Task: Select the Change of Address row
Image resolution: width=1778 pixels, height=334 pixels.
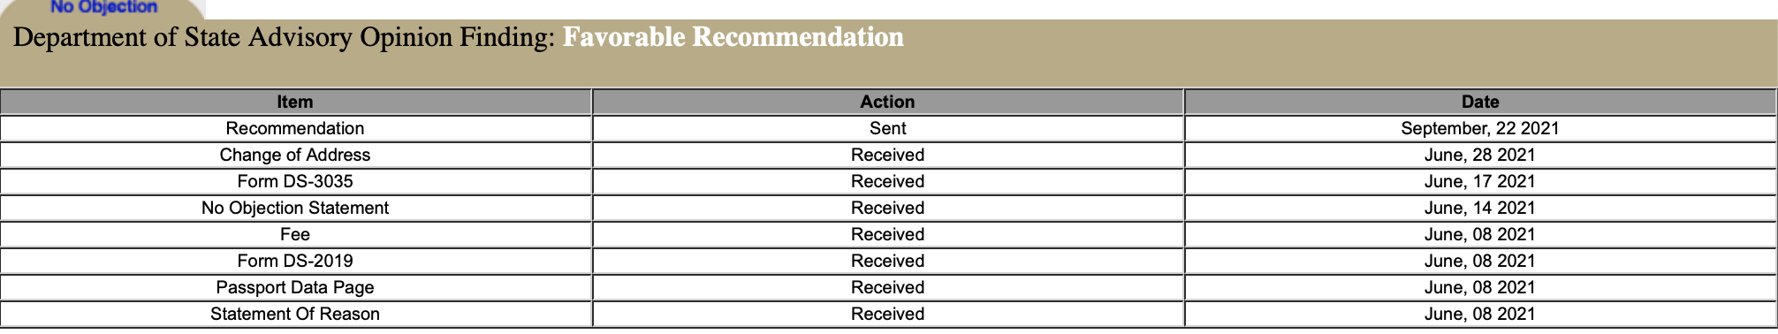Action: 888,155
